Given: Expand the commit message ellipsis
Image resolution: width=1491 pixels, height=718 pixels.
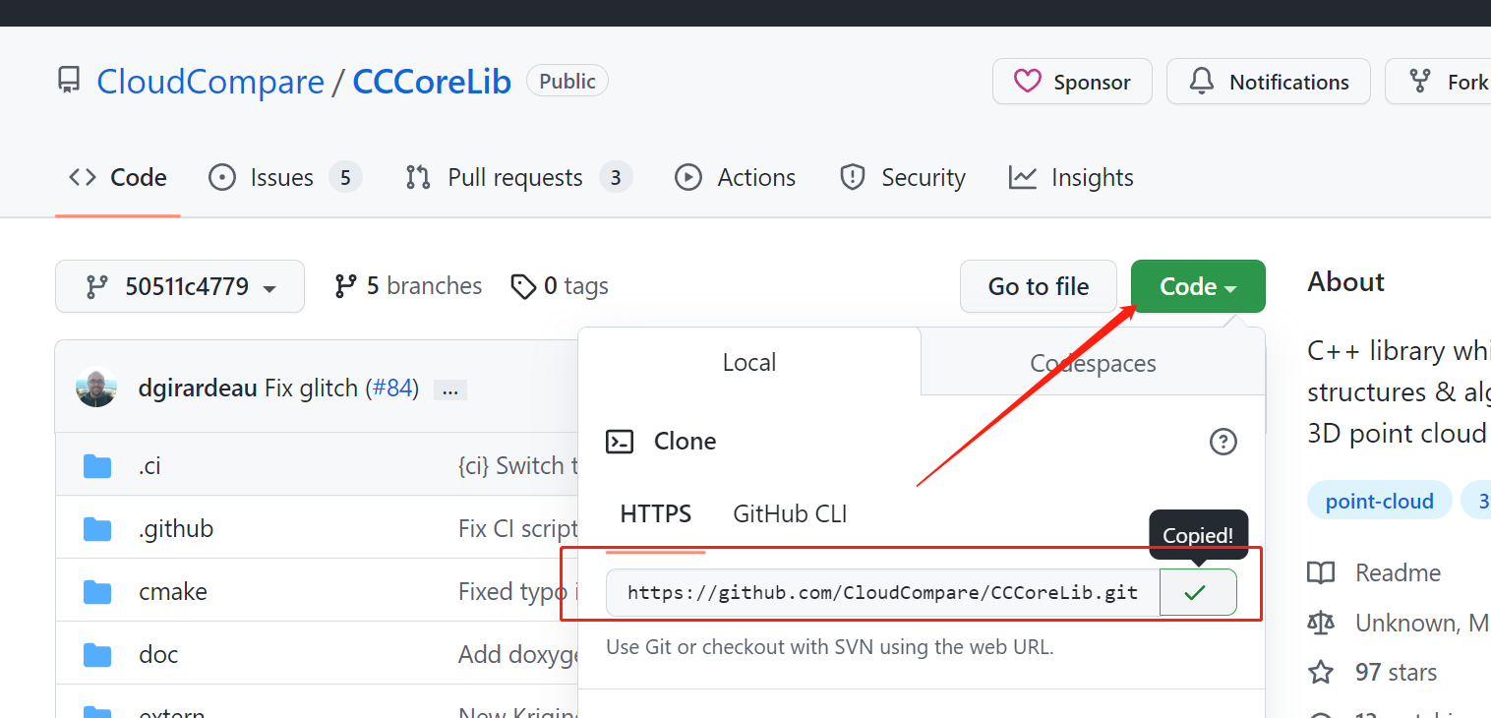Looking at the screenshot, I should [x=449, y=389].
